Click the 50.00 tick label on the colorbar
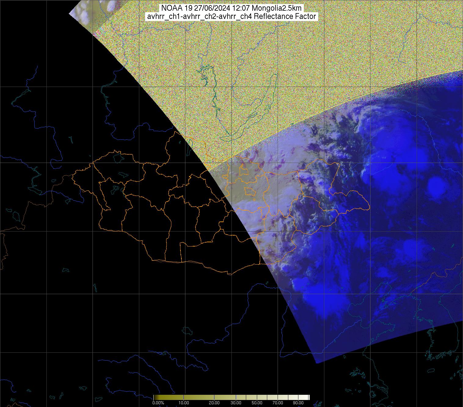463x407 pixels. [x=257, y=403]
